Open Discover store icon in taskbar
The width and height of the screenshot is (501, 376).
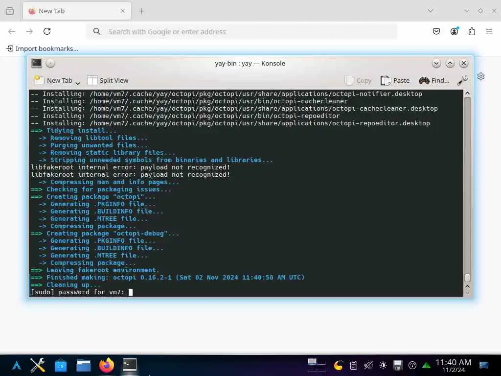click(60, 366)
